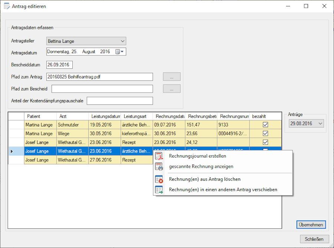Click the row selector arrow of selected row
The height and width of the screenshot is (248, 334).
(x=12, y=151)
